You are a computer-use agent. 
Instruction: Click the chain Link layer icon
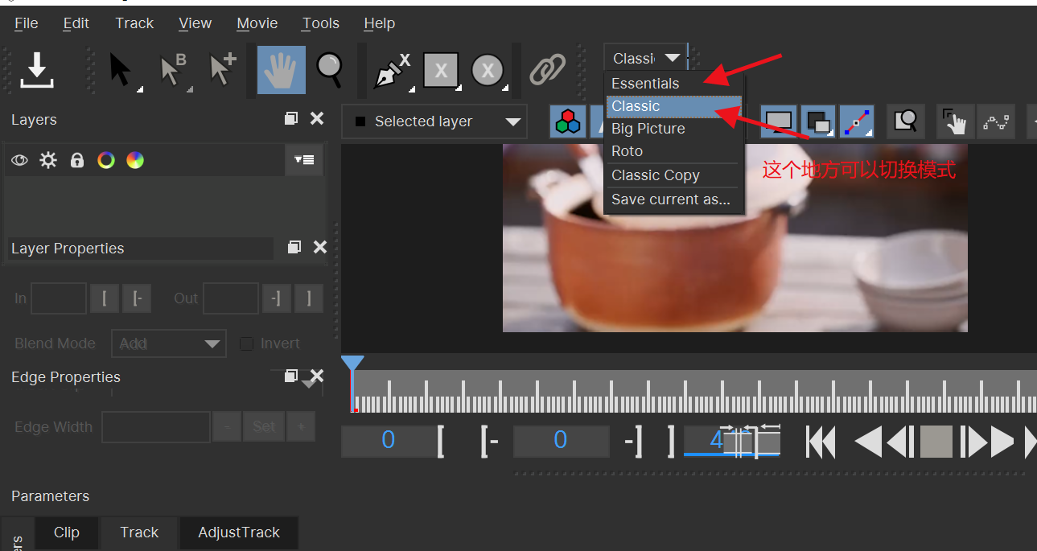[x=548, y=70]
